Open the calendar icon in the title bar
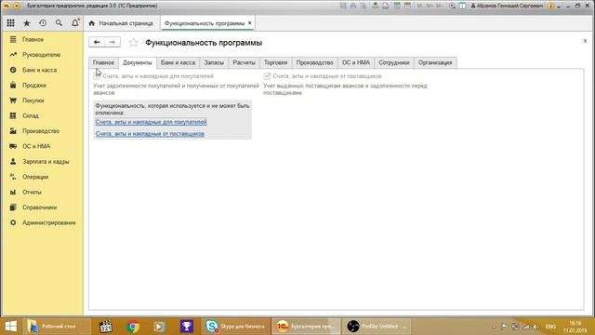Image resolution: width=595 pixels, height=335 pixels. [407, 6]
